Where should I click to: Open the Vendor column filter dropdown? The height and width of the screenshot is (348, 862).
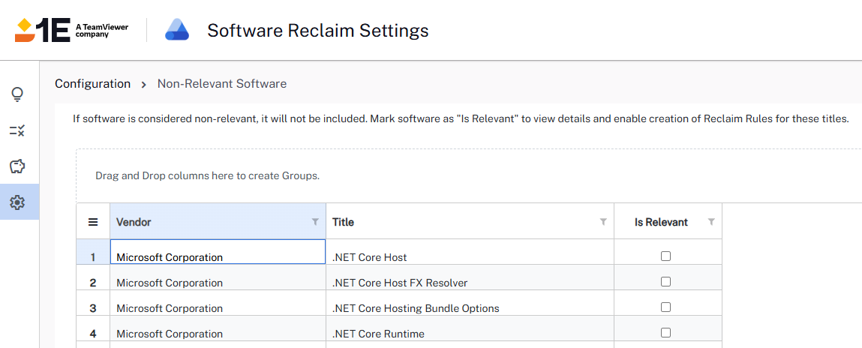coord(315,222)
